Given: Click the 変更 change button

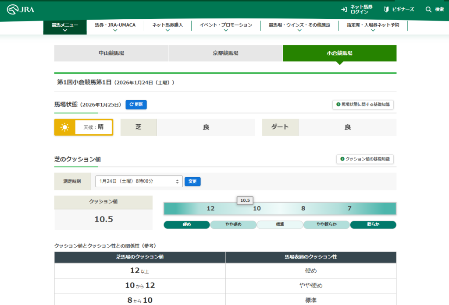Looking at the screenshot, I should [x=192, y=181].
